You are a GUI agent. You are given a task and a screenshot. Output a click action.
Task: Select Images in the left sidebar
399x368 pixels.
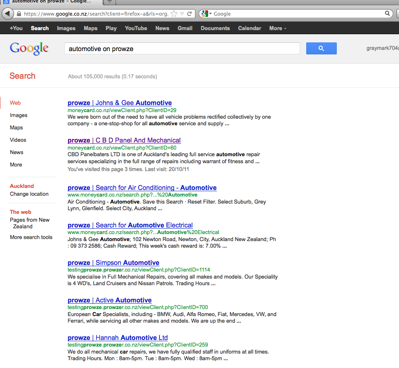click(x=19, y=115)
